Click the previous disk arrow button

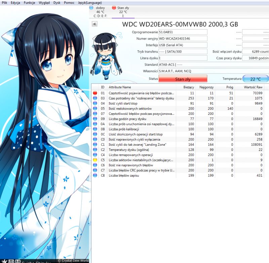[x=94, y=24]
